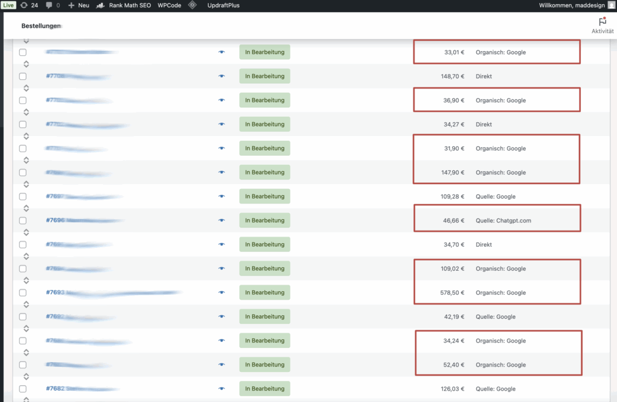617x402 pixels.
Task: Click the + Neu button in admin bar
Action: pos(78,5)
